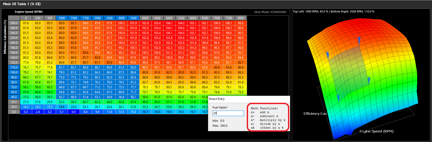
Task: Click the Fuel Table1 direct entry input field
Action: pyautogui.click(x=228, y=113)
